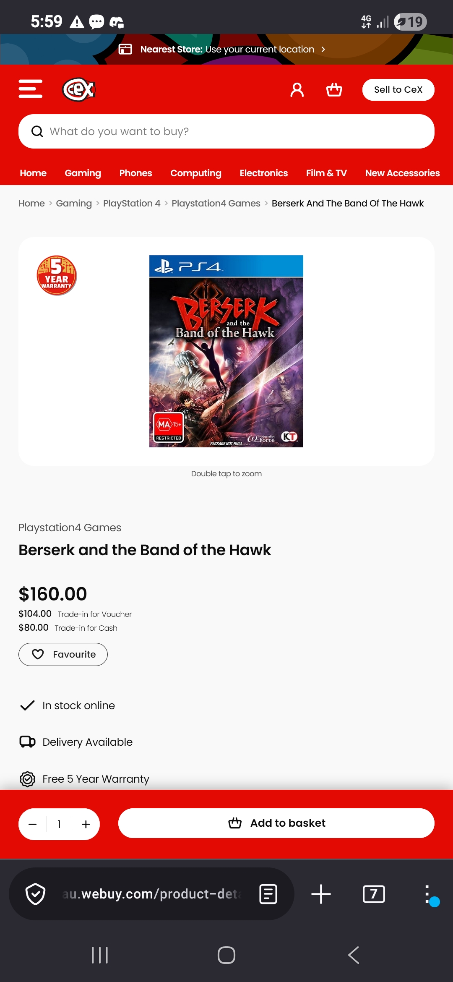Go to Playstation4 Games breadcrumb

click(x=216, y=203)
